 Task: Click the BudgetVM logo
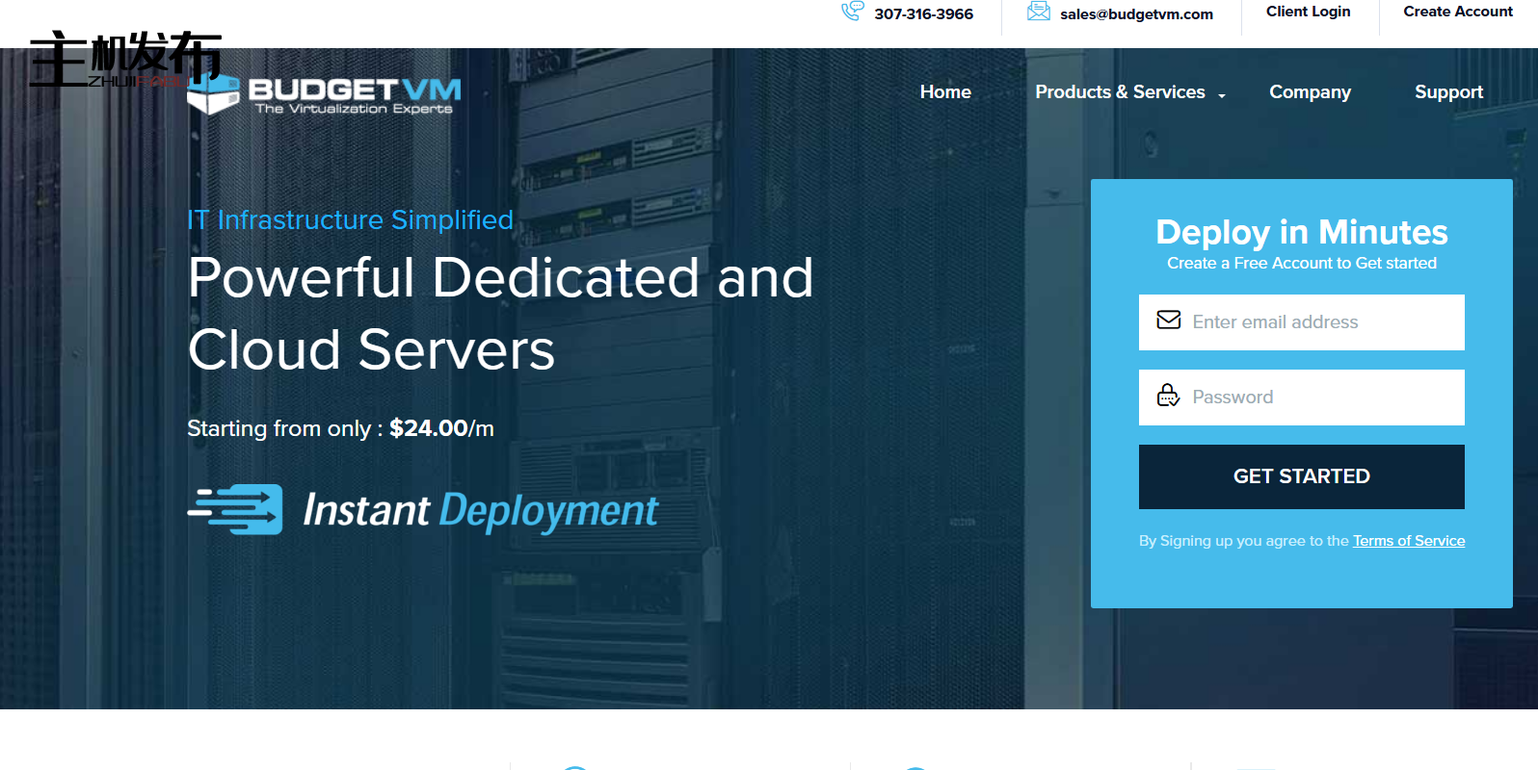tap(326, 95)
